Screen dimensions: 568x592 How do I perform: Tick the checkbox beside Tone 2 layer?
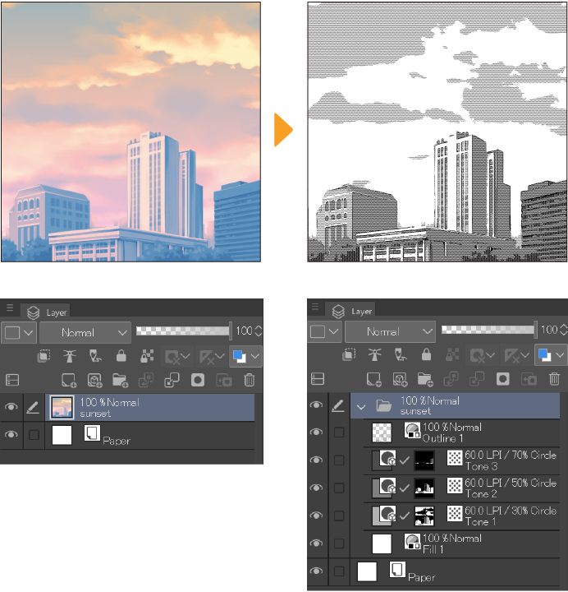(x=339, y=488)
